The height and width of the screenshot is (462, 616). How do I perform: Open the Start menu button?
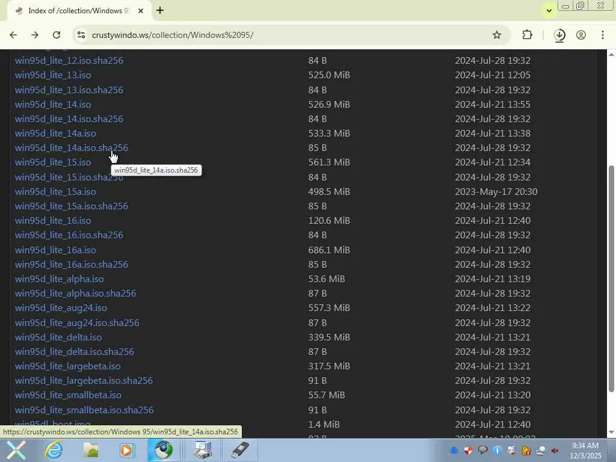pos(16,450)
